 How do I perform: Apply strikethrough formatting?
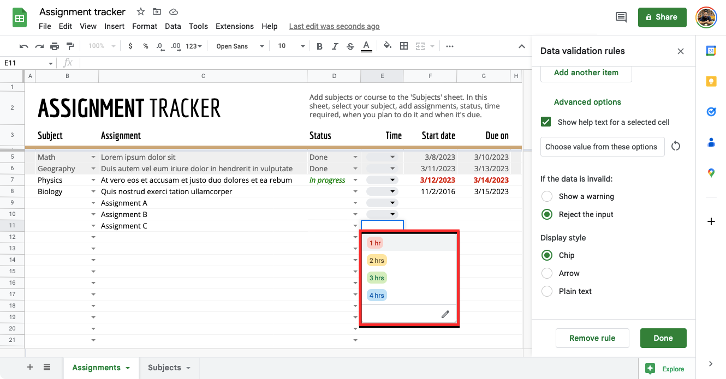point(350,46)
